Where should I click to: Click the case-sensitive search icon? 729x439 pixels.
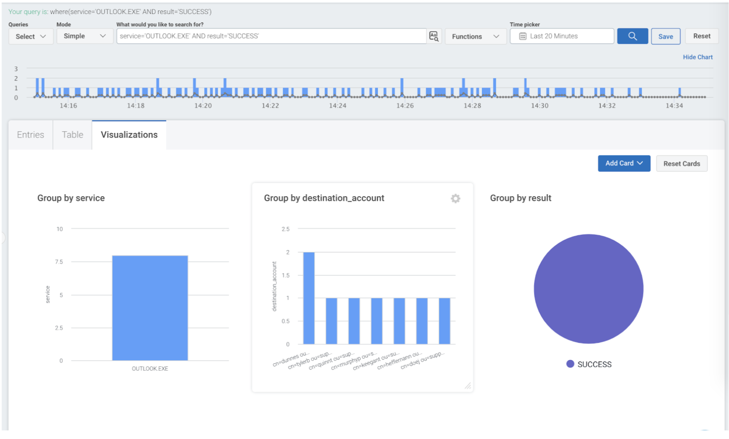(x=433, y=37)
